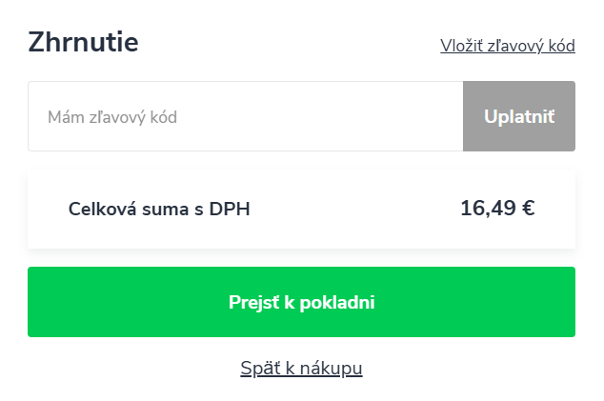Proceed to checkout via green button
604x401 pixels.
(301, 303)
